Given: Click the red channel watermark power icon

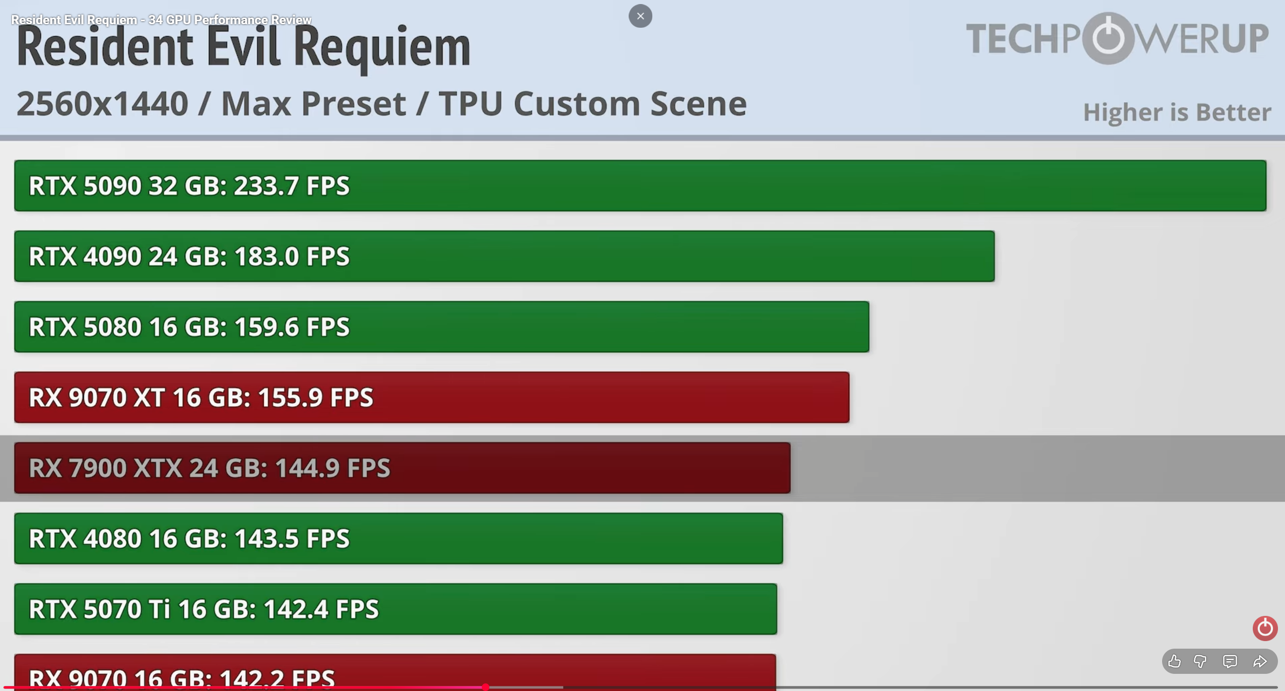Looking at the screenshot, I should [x=1265, y=629].
